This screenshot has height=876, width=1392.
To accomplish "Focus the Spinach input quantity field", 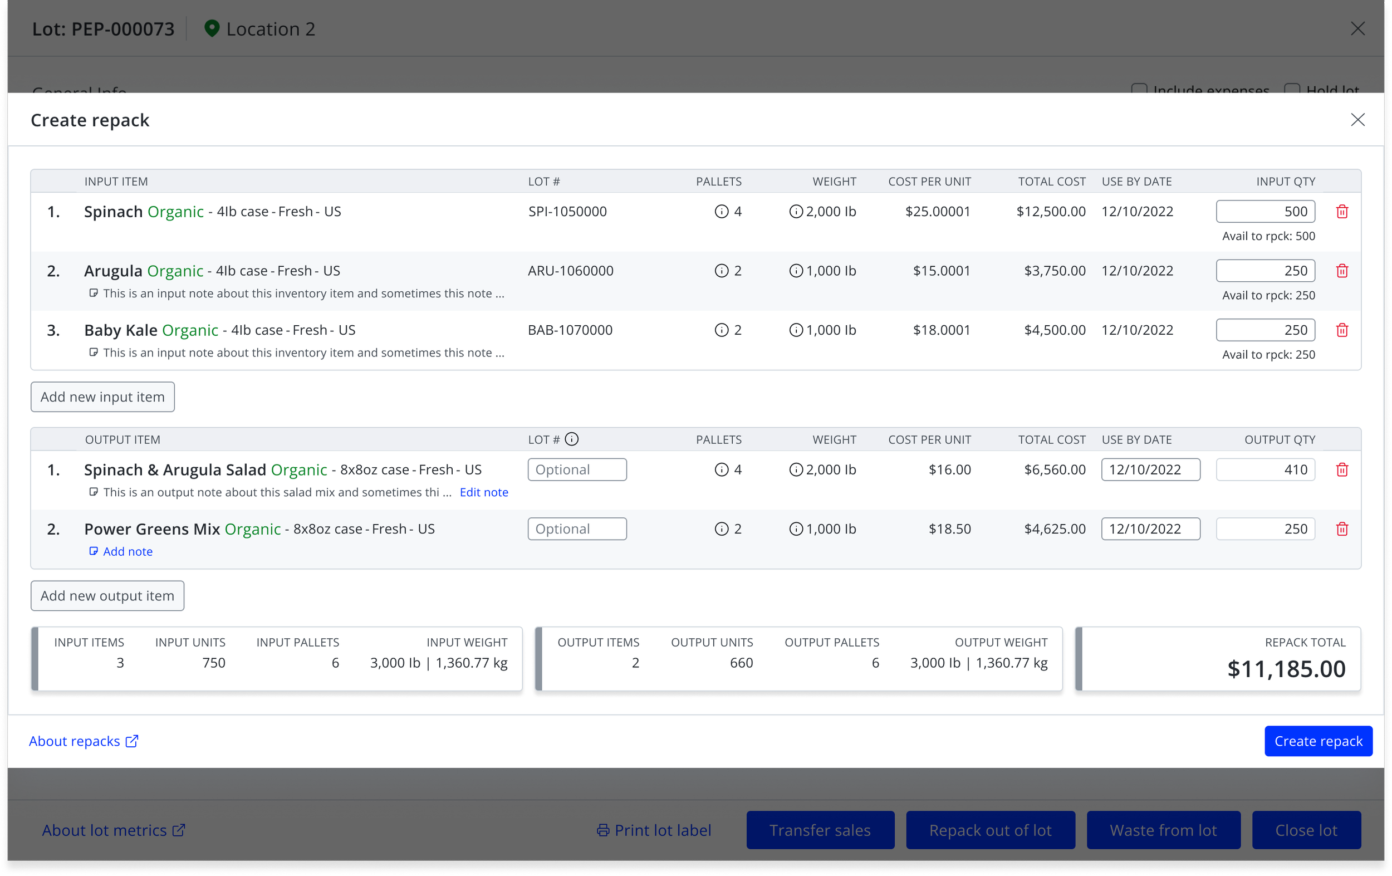I will [x=1265, y=212].
